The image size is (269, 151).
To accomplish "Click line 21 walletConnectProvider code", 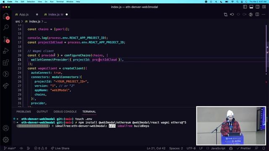I will (x=77, y=60).
